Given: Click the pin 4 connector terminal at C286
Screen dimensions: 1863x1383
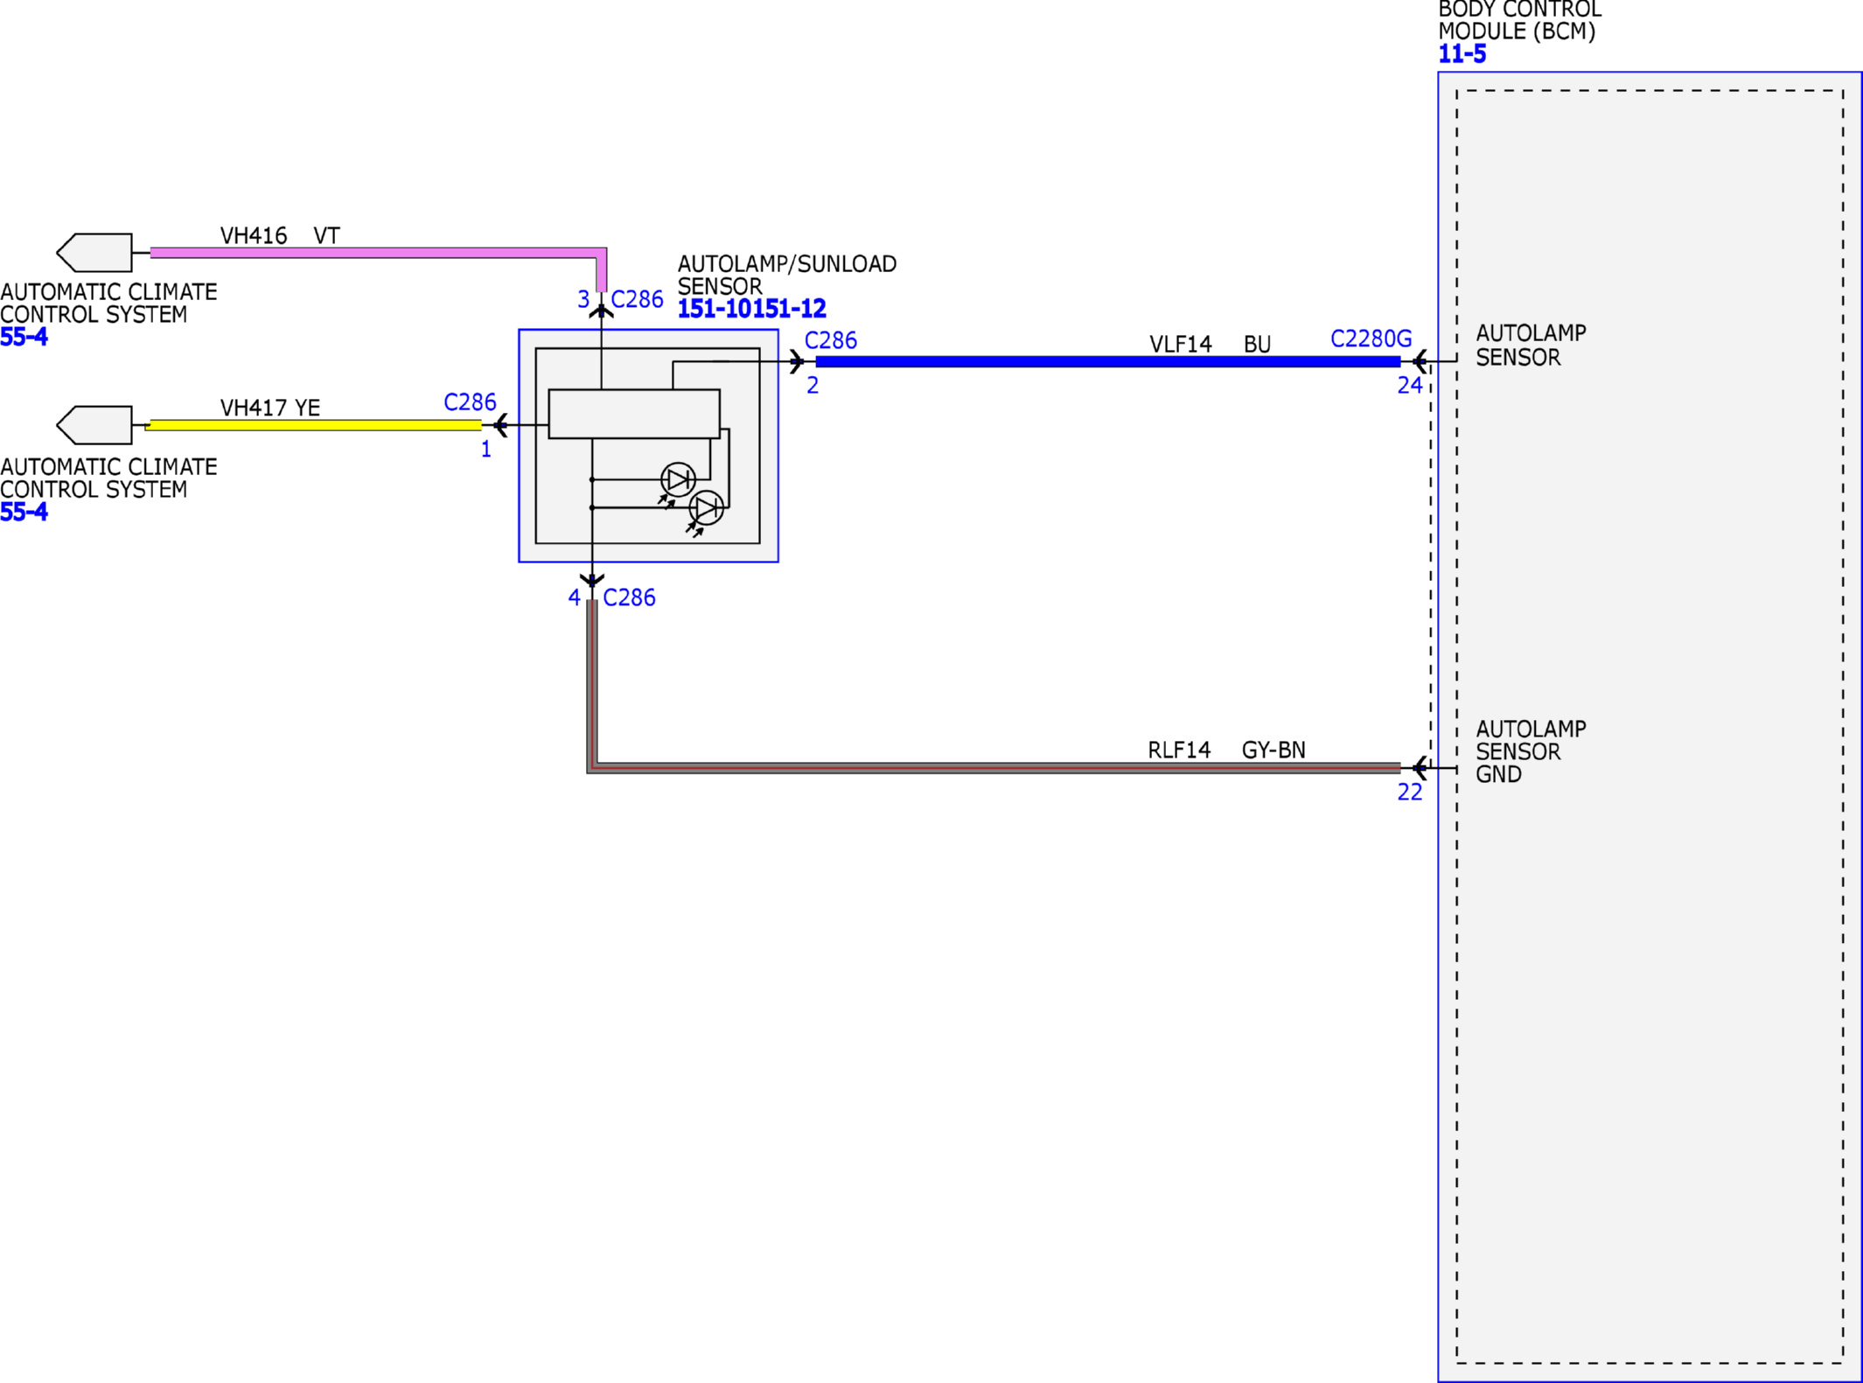Looking at the screenshot, I should (x=592, y=581).
